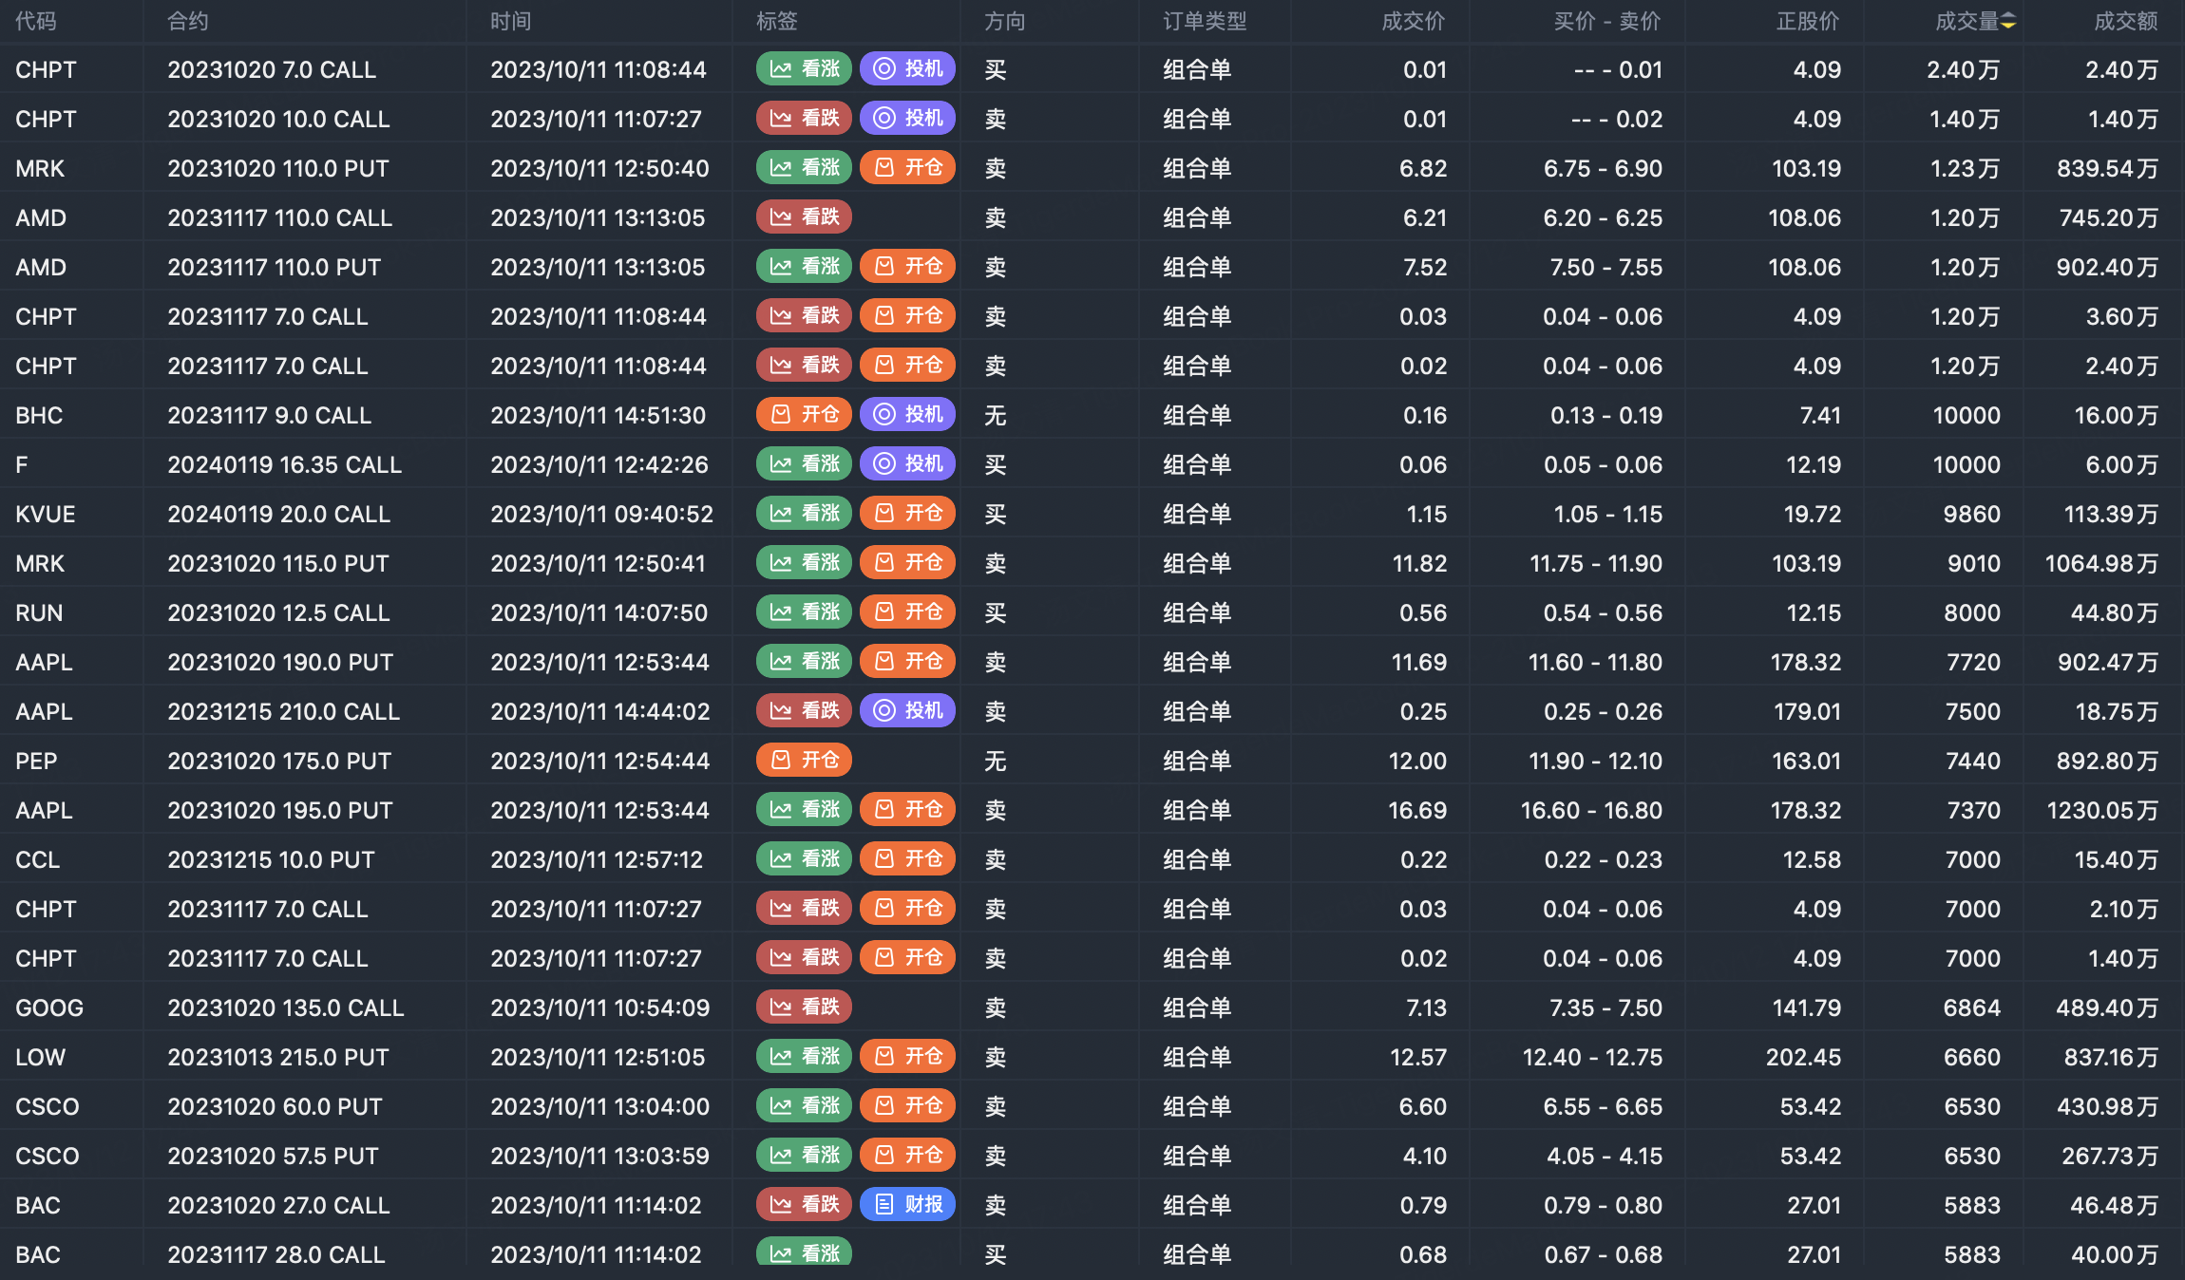Click contract 20240119 16.35 CALL

tap(285, 464)
